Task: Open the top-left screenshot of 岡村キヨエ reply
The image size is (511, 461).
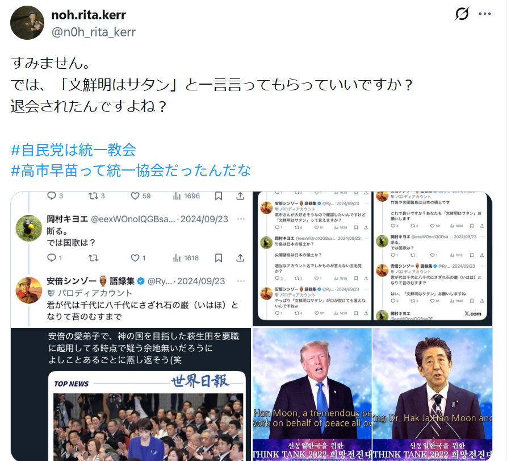Action: (131, 259)
